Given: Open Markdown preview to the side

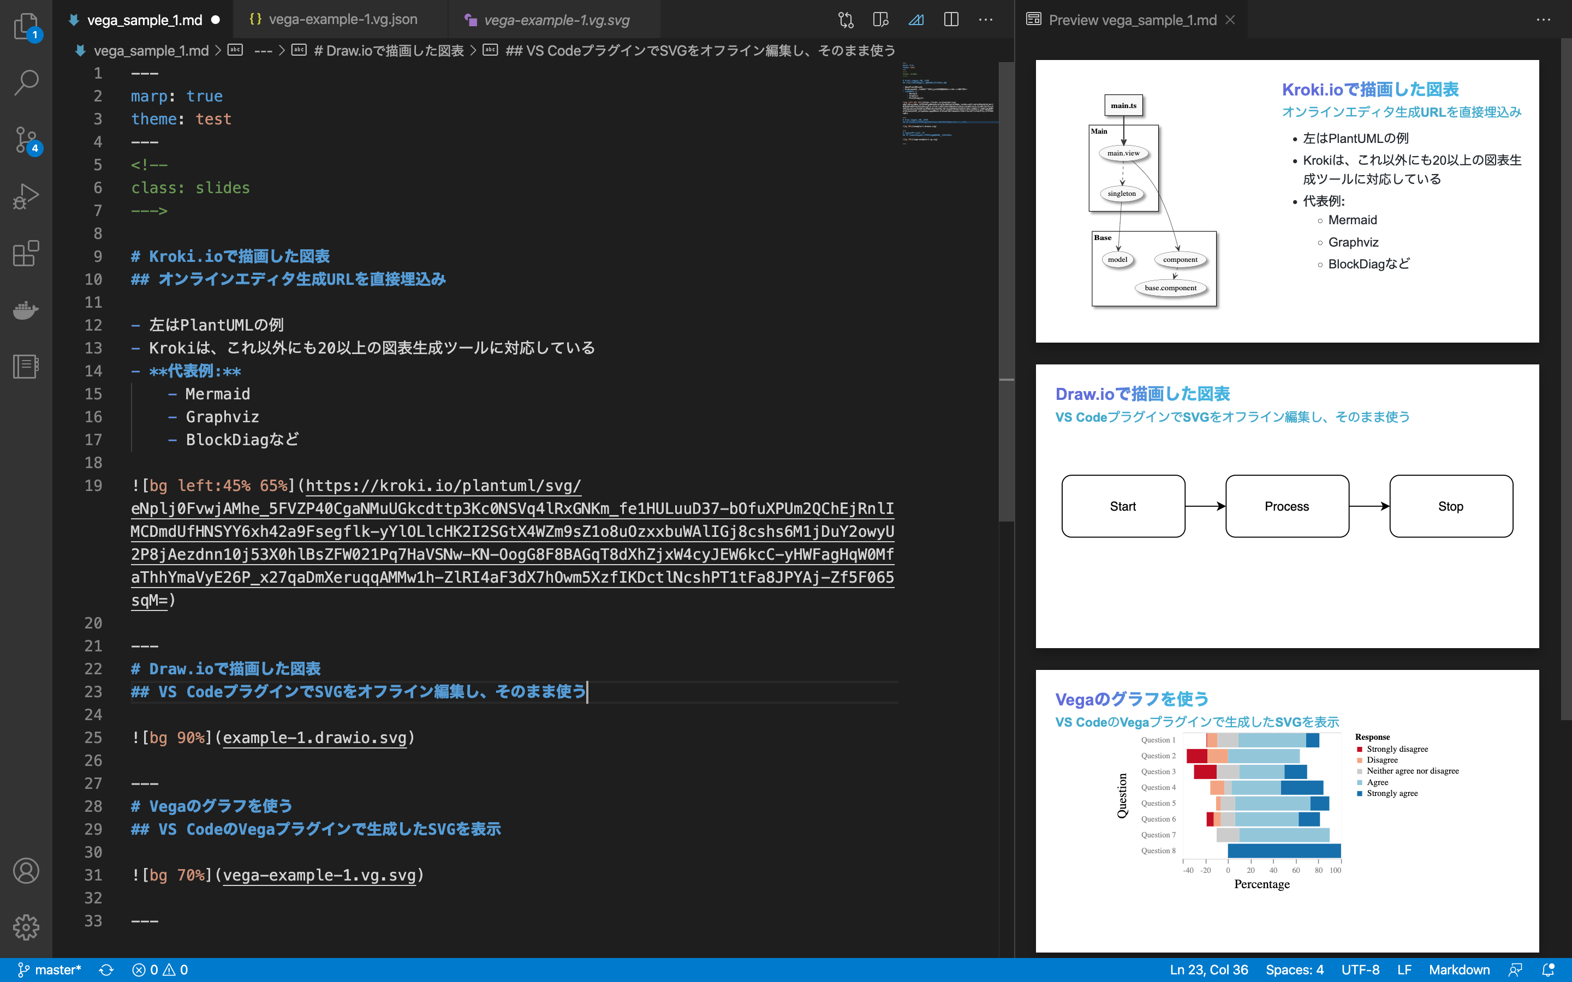Looking at the screenshot, I should tap(881, 20).
